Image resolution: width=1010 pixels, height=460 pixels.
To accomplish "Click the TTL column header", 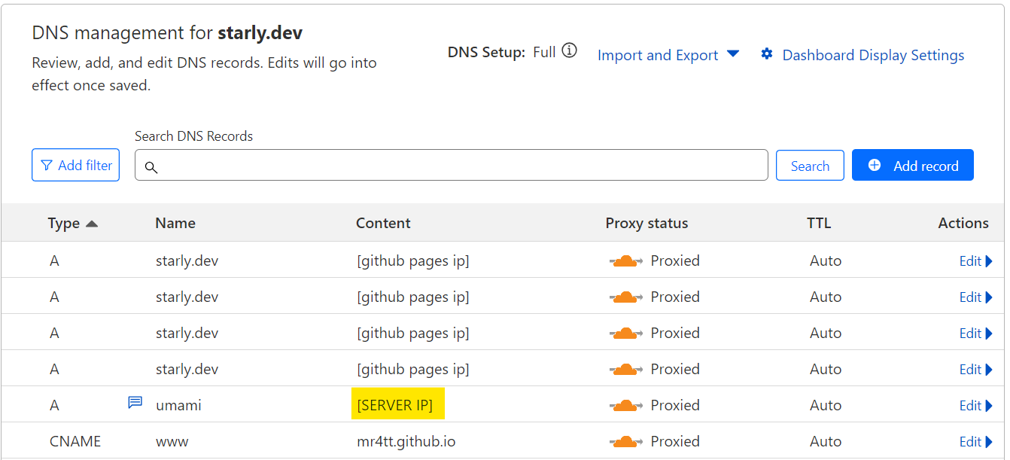I will [x=819, y=223].
